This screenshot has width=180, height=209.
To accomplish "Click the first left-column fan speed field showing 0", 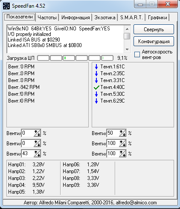I will tap(28, 133).
